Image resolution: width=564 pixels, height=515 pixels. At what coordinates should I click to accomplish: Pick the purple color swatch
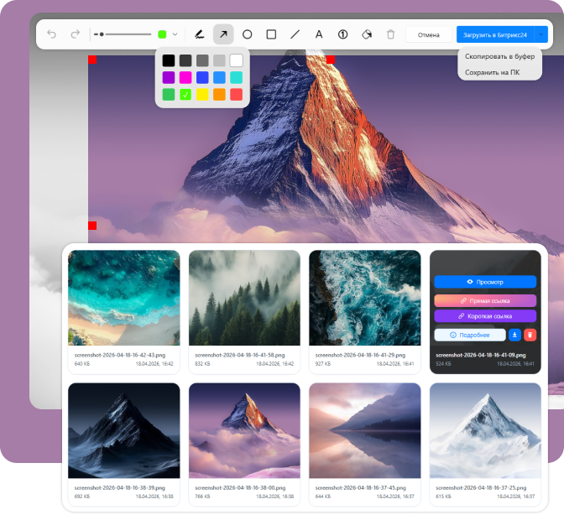pos(169,77)
